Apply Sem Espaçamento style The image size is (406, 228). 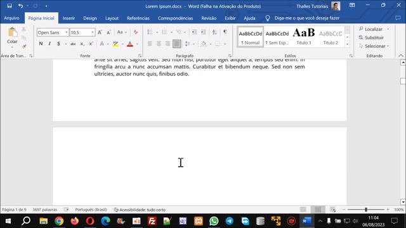pyautogui.click(x=277, y=37)
